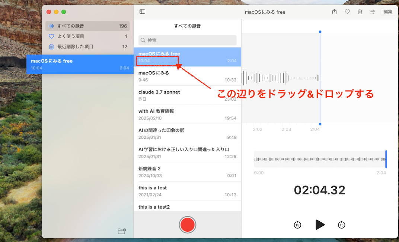Click the new folder icon in sidebar
The image size is (399, 242).
[122, 231]
